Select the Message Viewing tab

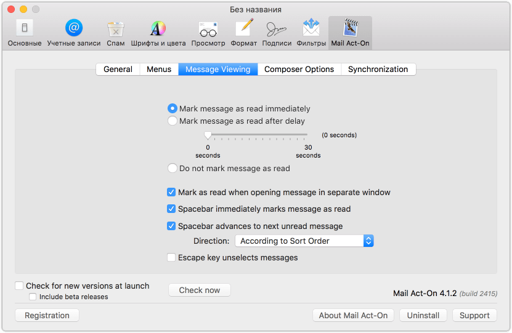tap(217, 69)
